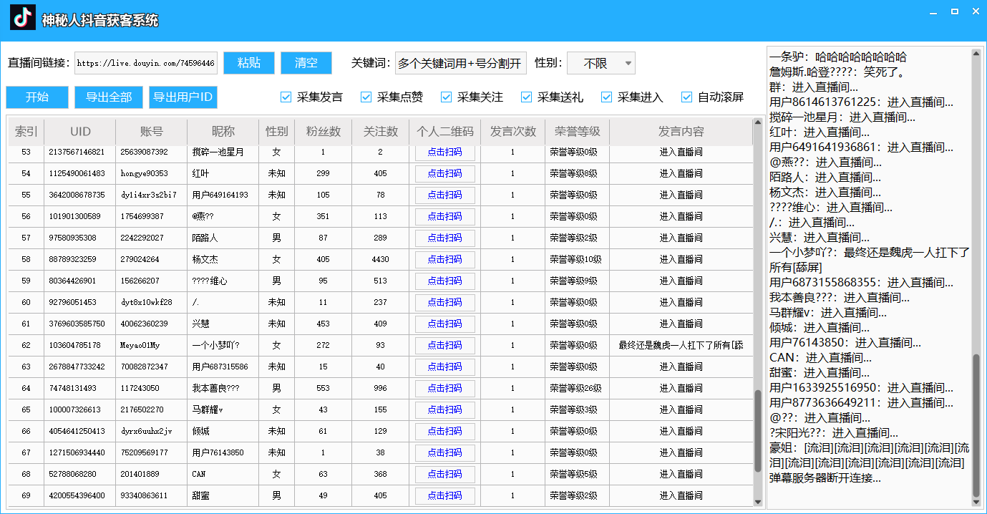Viewport: 987px width, 514px height.
Task: Click the 粉丝数 column header
Action: 323,132
